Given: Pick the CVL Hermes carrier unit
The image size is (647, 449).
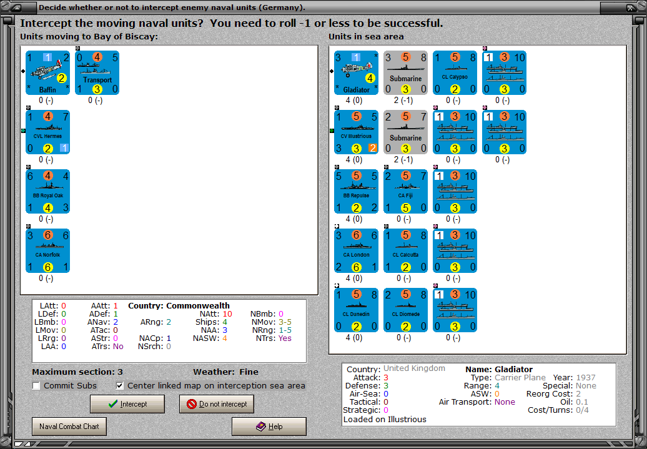Looking at the screenshot, I should pyautogui.click(x=48, y=132).
